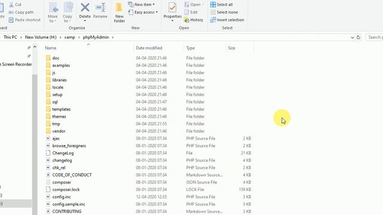Viewport: 383px width, 215px height.
Task: Click the config.inc PHP file icon
Action: [x=48, y=197]
